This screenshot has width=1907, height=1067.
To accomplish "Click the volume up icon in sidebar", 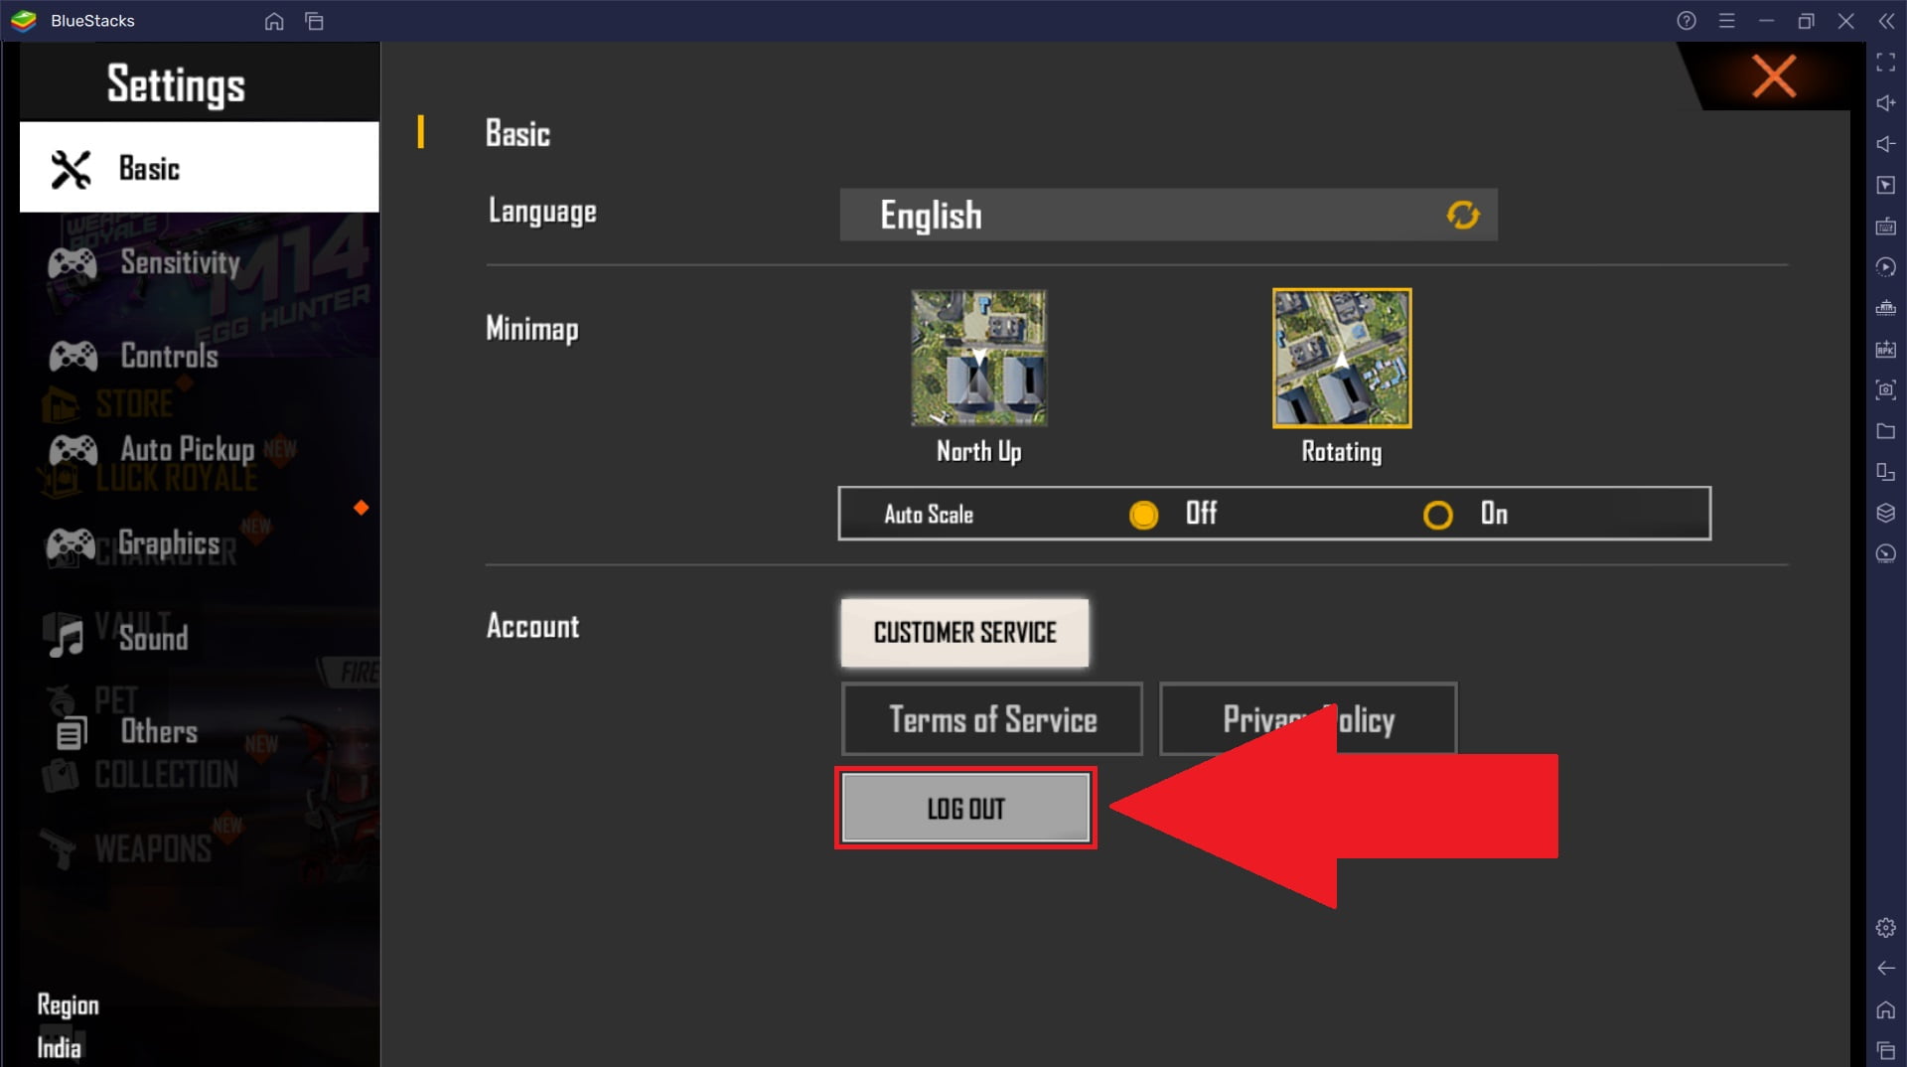I will 1885,103.
